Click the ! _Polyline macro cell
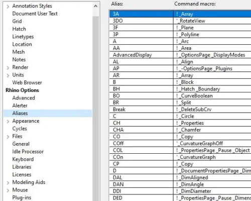 click(212, 35)
